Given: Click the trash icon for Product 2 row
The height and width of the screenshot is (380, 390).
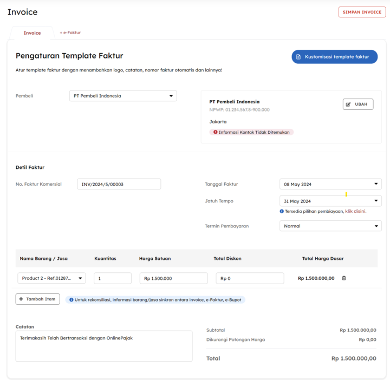Looking at the screenshot, I should 344,278.
